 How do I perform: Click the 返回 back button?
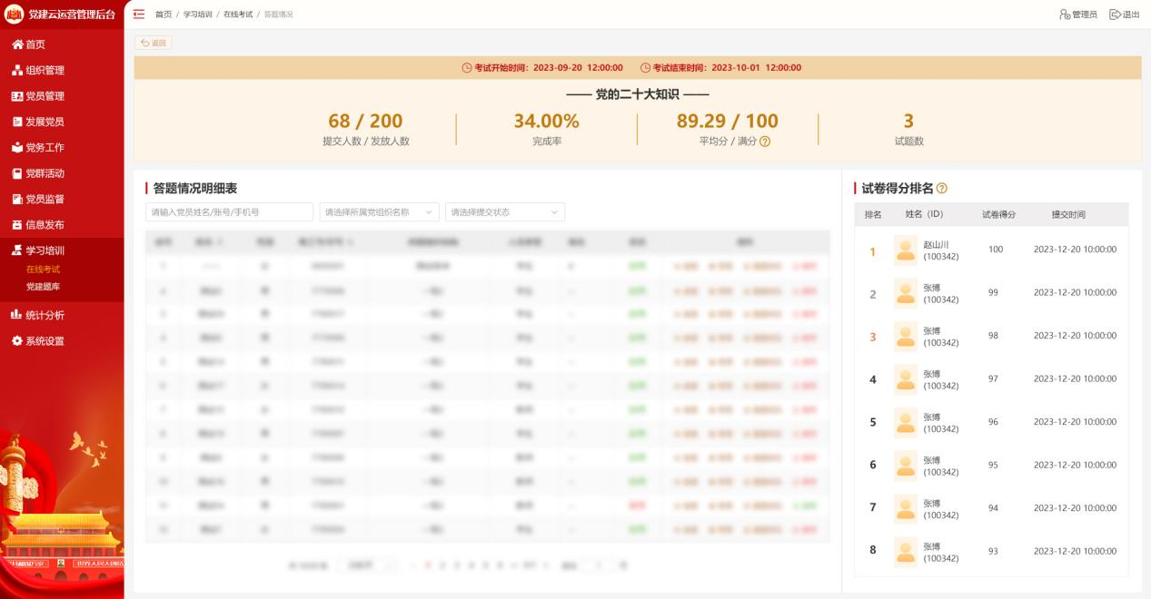coord(153,43)
